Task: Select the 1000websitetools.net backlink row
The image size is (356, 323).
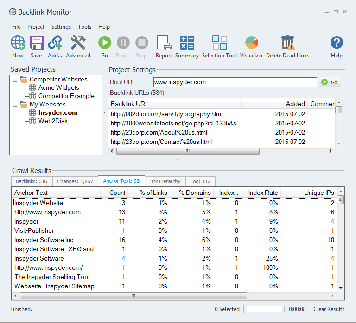Action: [x=222, y=123]
